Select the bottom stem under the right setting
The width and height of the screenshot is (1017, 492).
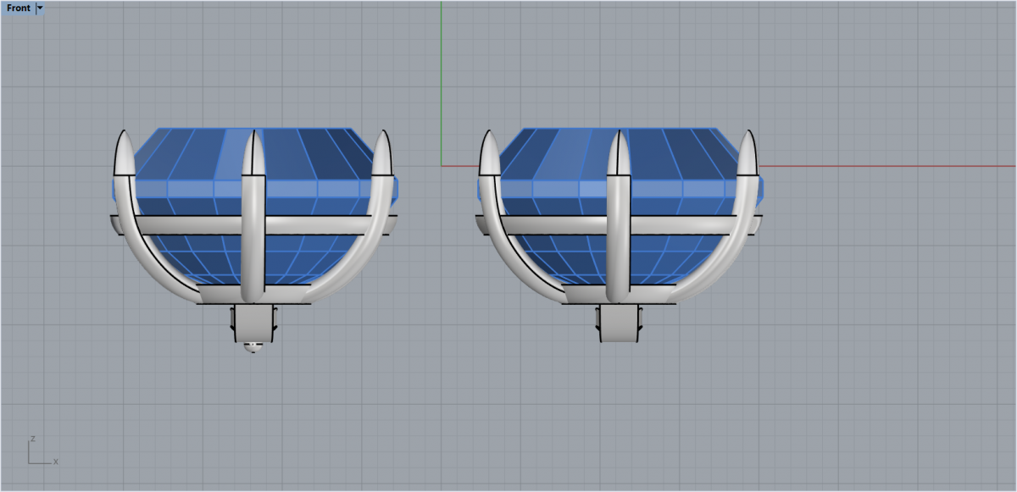point(619,323)
